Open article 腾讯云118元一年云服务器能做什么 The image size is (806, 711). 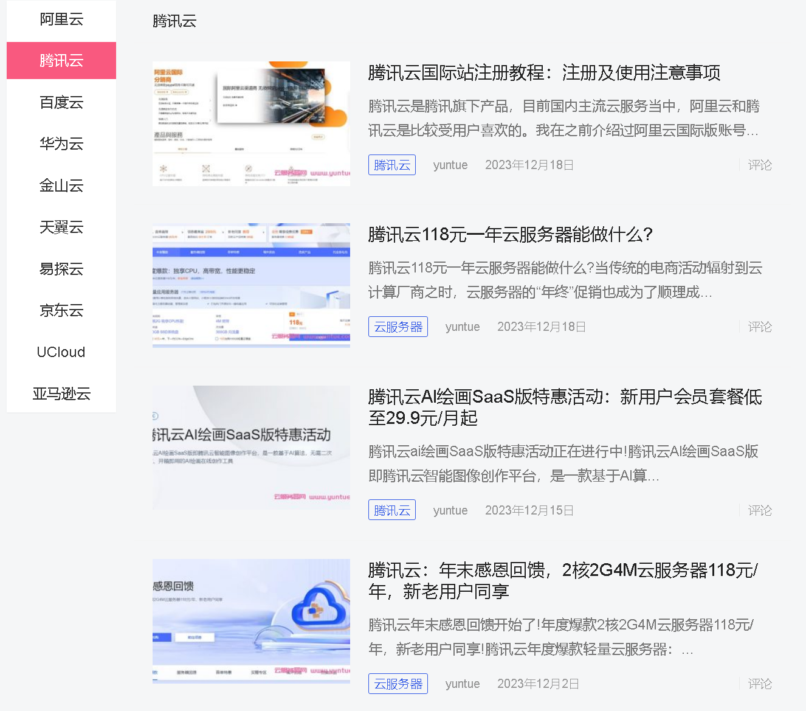[x=511, y=235]
